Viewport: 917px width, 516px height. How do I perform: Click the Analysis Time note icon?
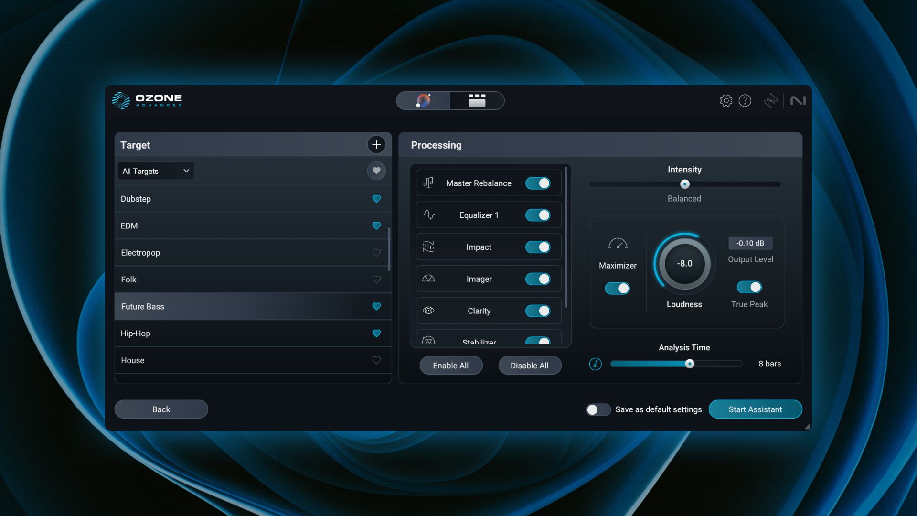coord(595,364)
